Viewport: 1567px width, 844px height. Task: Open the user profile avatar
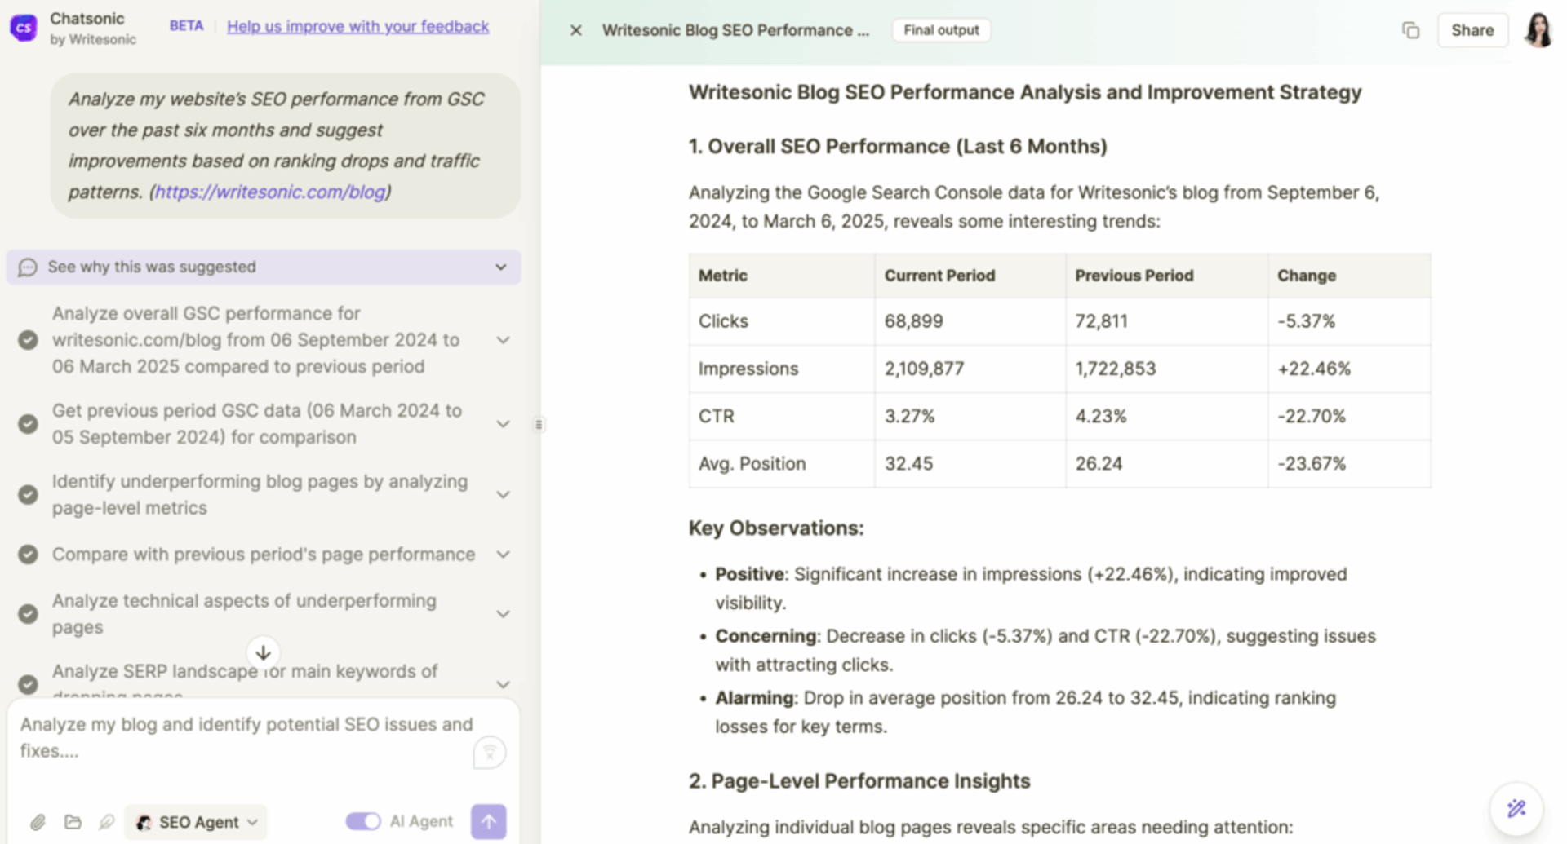point(1538,30)
